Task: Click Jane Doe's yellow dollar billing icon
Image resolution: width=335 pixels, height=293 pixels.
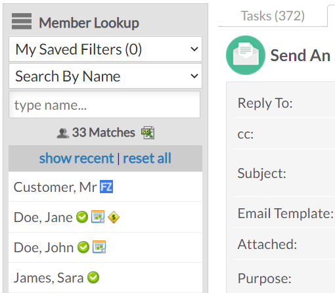Action: (114, 217)
